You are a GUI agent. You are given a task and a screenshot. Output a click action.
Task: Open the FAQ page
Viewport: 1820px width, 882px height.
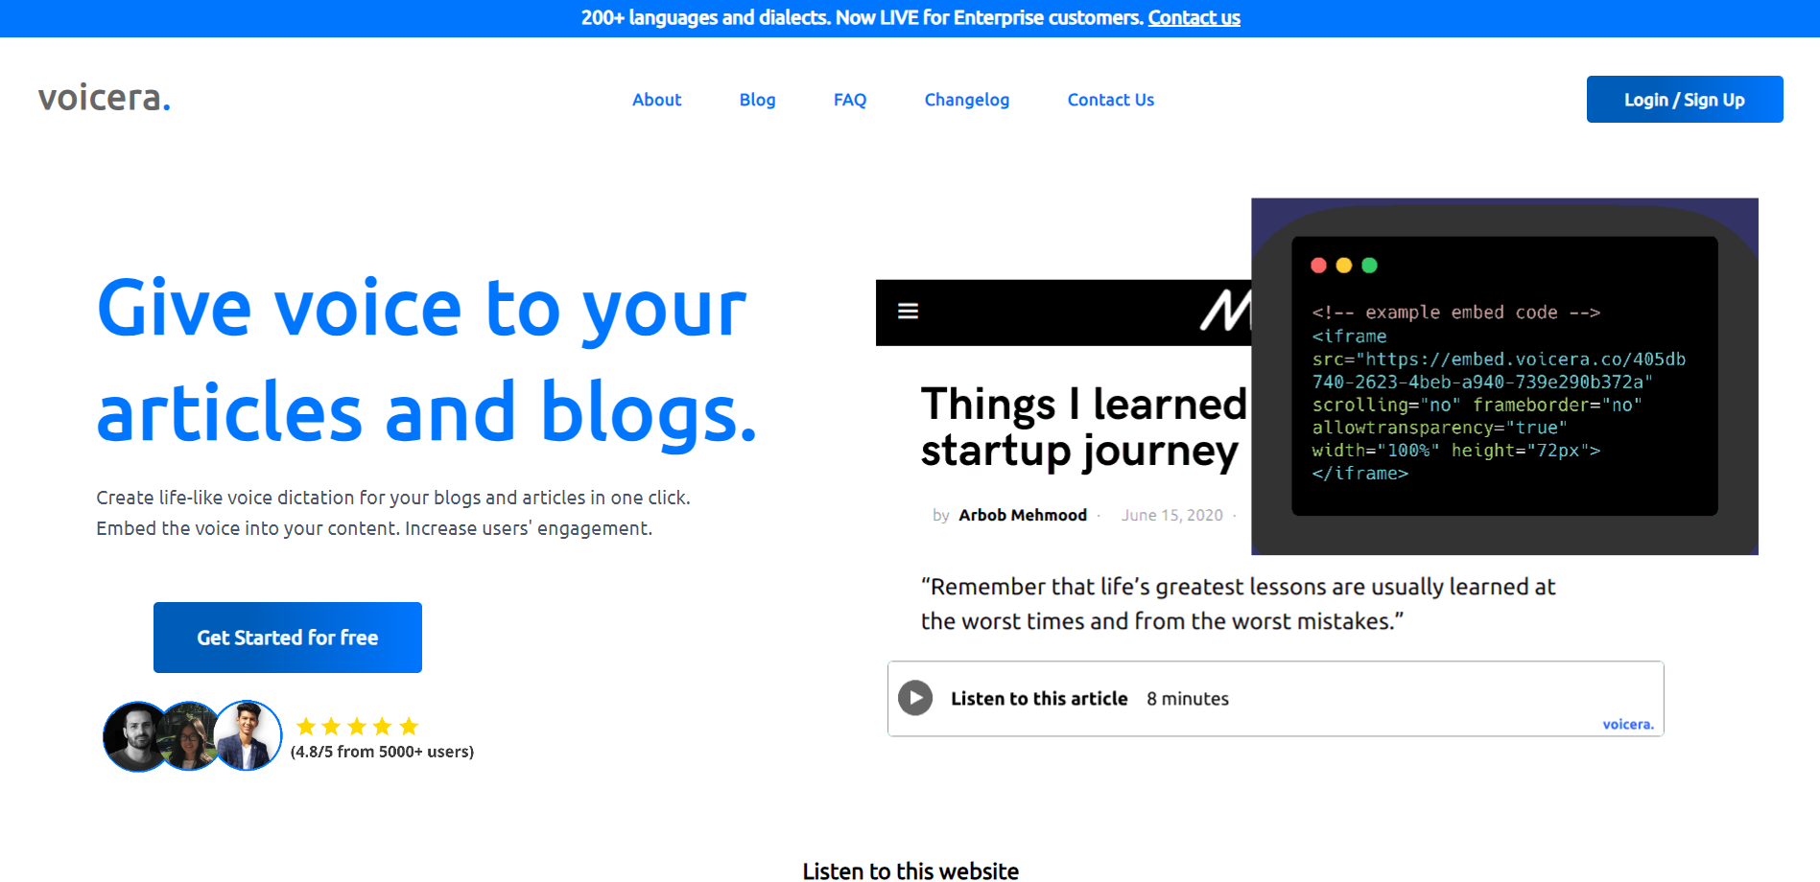tap(849, 100)
